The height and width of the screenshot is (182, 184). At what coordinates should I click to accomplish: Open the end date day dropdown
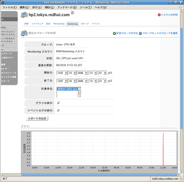coord(72,81)
